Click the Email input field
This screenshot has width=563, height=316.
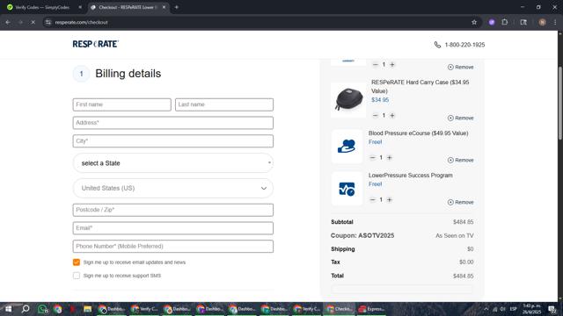[x=173, y=228]
